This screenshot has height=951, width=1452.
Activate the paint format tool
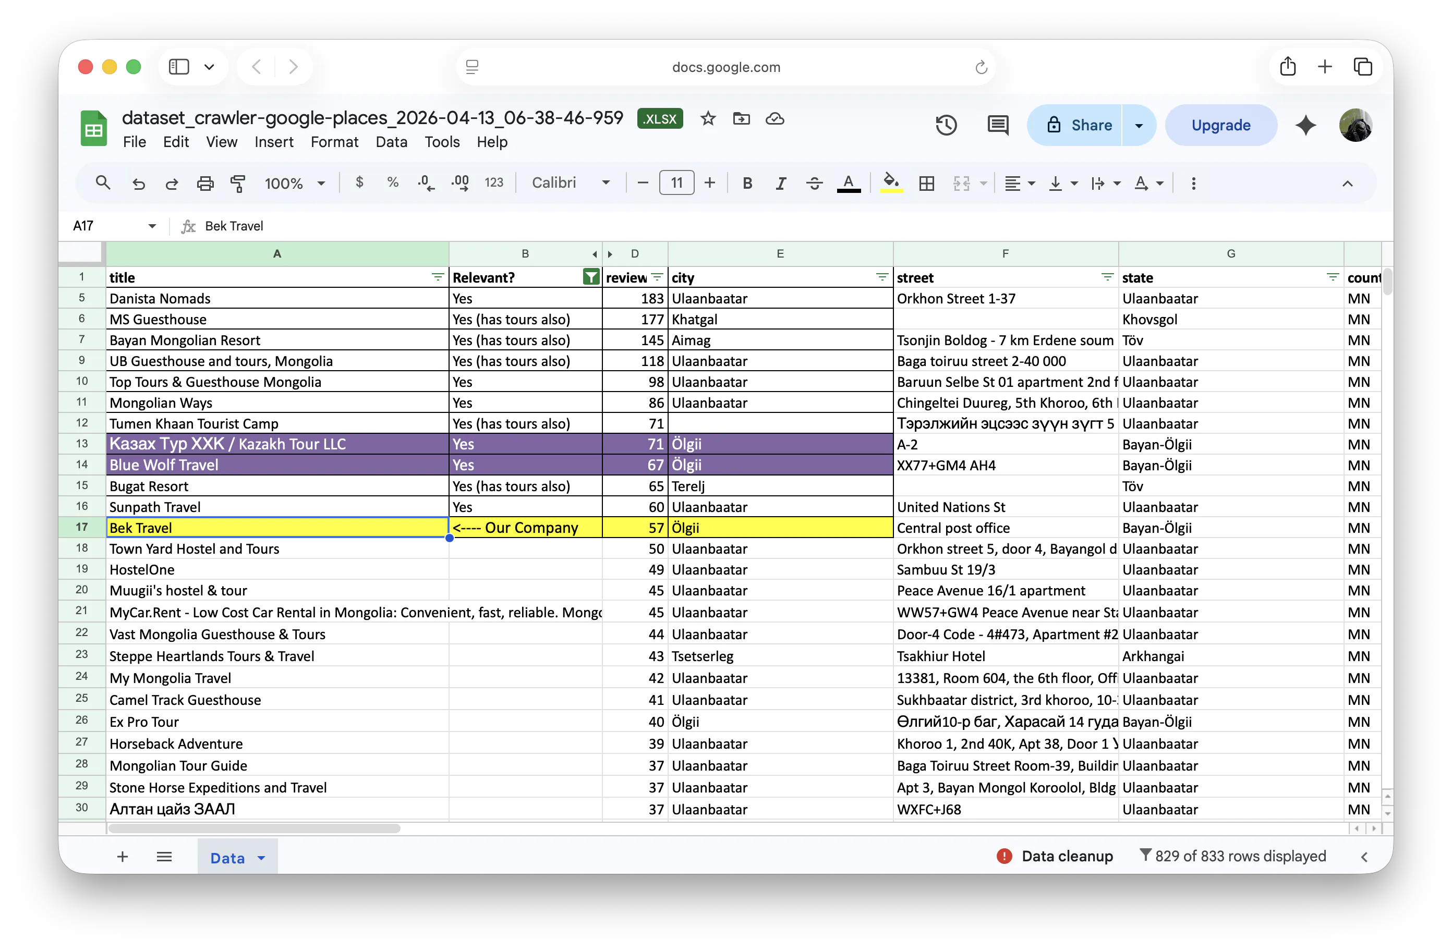tap(238, 183)
